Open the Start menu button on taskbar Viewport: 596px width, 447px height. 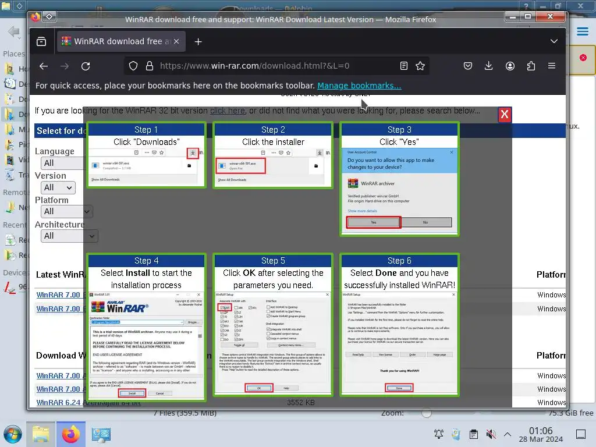pyautogui.click(x=13, y=434)
